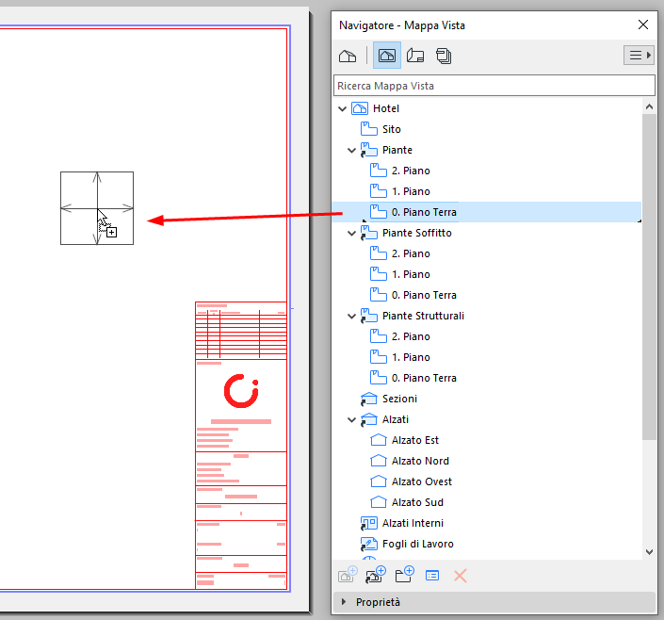Click the navigator vertical scrollbar thumb

pos(649,277)
